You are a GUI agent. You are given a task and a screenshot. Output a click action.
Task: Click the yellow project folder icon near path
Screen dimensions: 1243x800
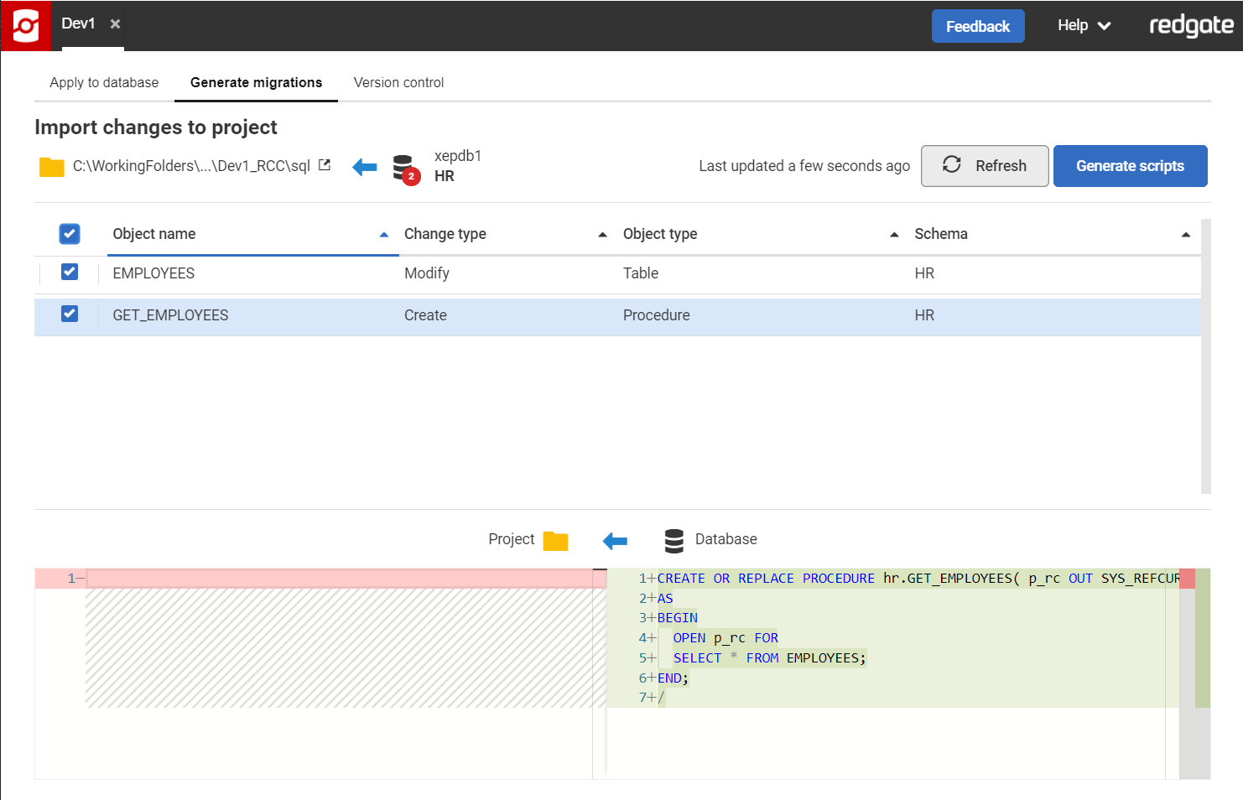tap(52, 167)
